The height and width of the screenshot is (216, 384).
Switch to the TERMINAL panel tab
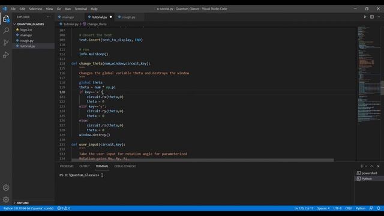coord(102,166)
